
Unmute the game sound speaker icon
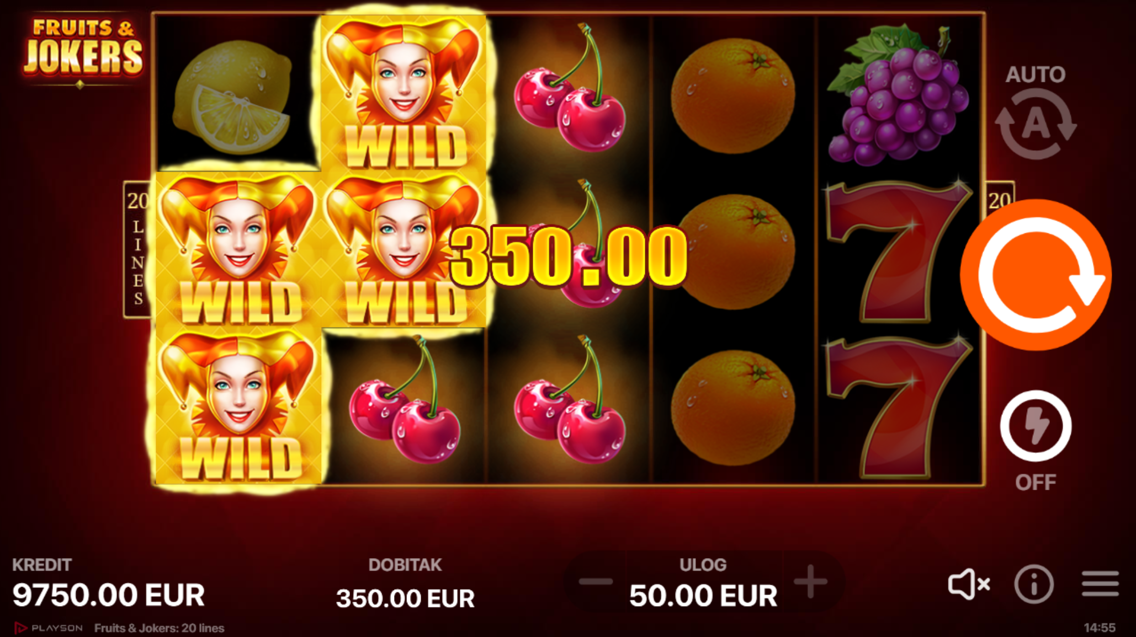pyautogui.click(x=969, y=584)
